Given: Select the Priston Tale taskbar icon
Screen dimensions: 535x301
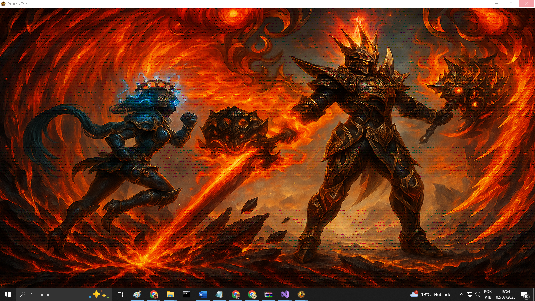Looking at the screenshot, I should point(301,294).
